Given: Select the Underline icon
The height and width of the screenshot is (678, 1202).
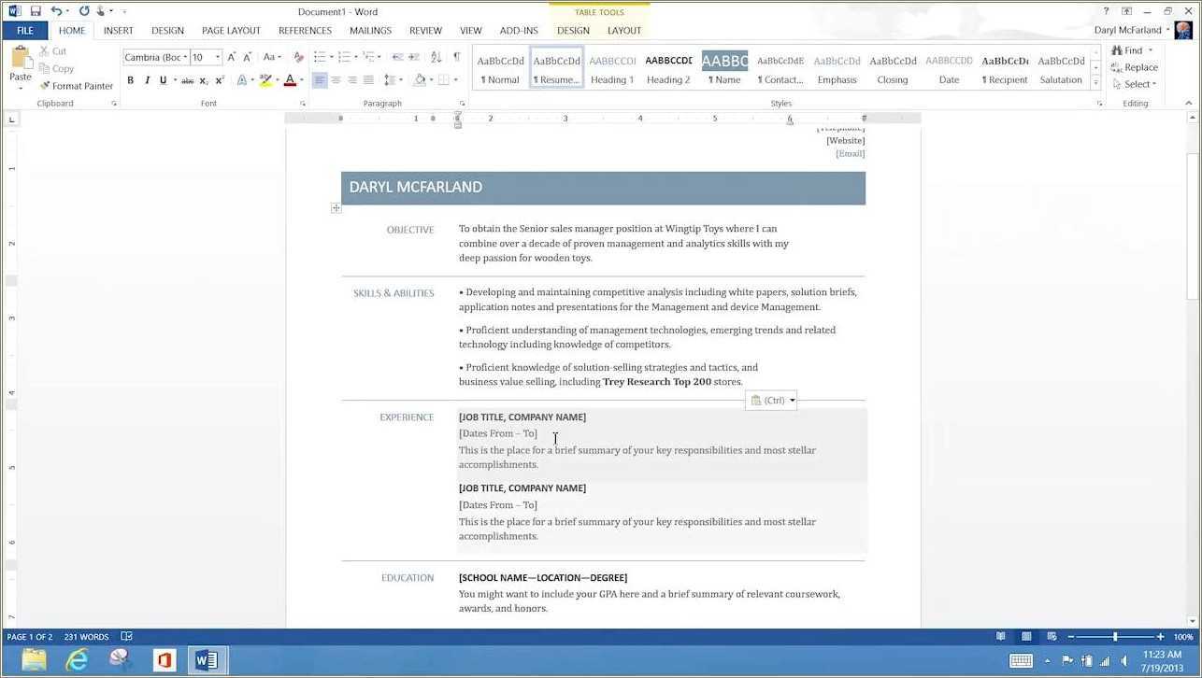Looking at the screenshot, I should pyautogui.click(x=161, y=80).
